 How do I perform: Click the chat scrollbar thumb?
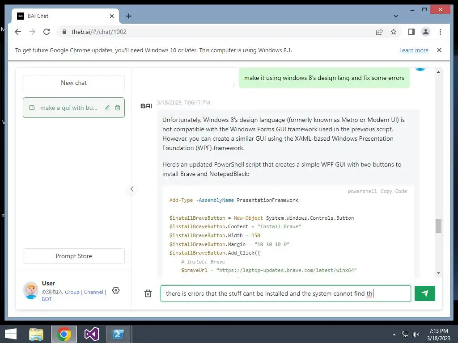438,226
